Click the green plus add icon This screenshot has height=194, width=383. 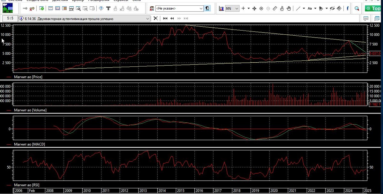pyautogui.click(x=41, y=9)
